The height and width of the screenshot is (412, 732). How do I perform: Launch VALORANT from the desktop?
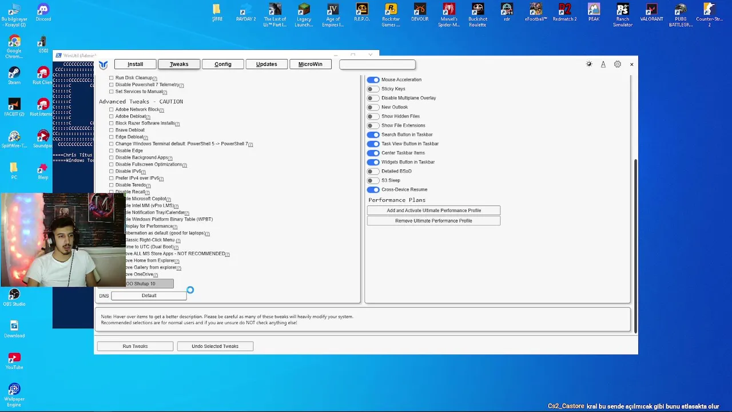651,13
